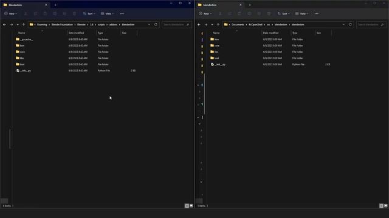Select the libs folder in the IfcOpenShell-path window
This screenshot has width=389, height=218.
point(215,51)
